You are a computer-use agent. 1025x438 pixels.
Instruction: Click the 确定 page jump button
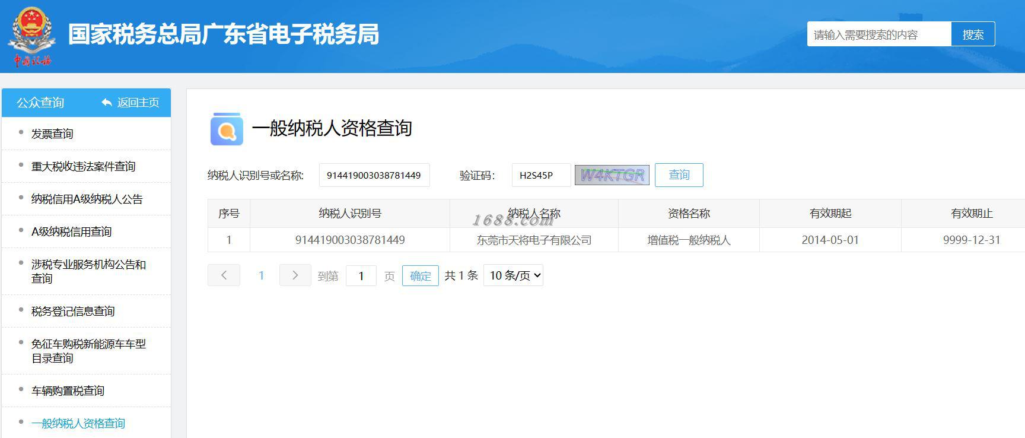421,276
